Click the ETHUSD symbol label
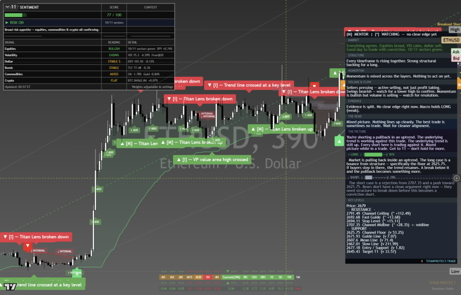The image size is (461, 295). point(451,40)
